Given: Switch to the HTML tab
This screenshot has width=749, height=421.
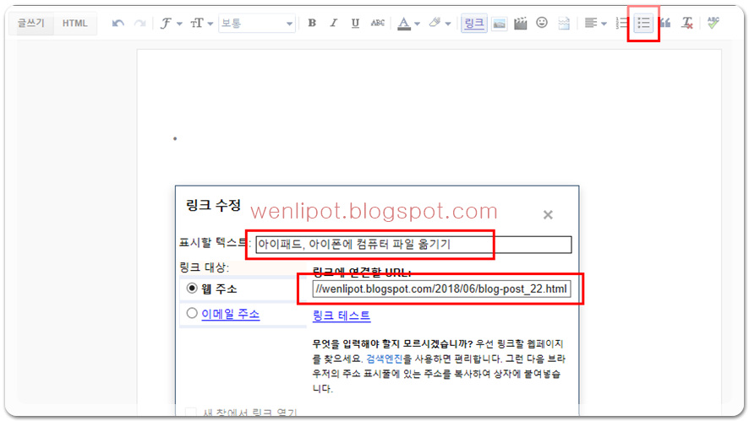Looking at the screenshot, I should point(75,23).
